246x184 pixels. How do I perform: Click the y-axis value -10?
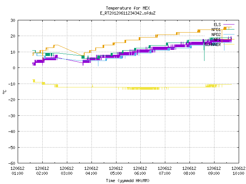[x=12, y=84]
